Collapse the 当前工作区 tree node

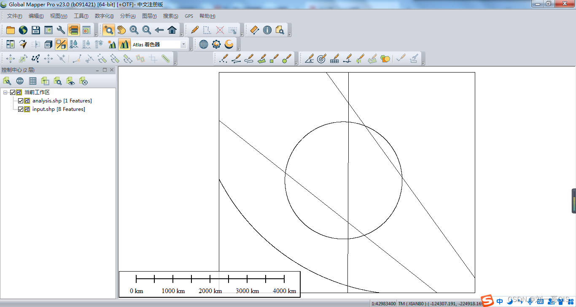[x=5, y=92]
